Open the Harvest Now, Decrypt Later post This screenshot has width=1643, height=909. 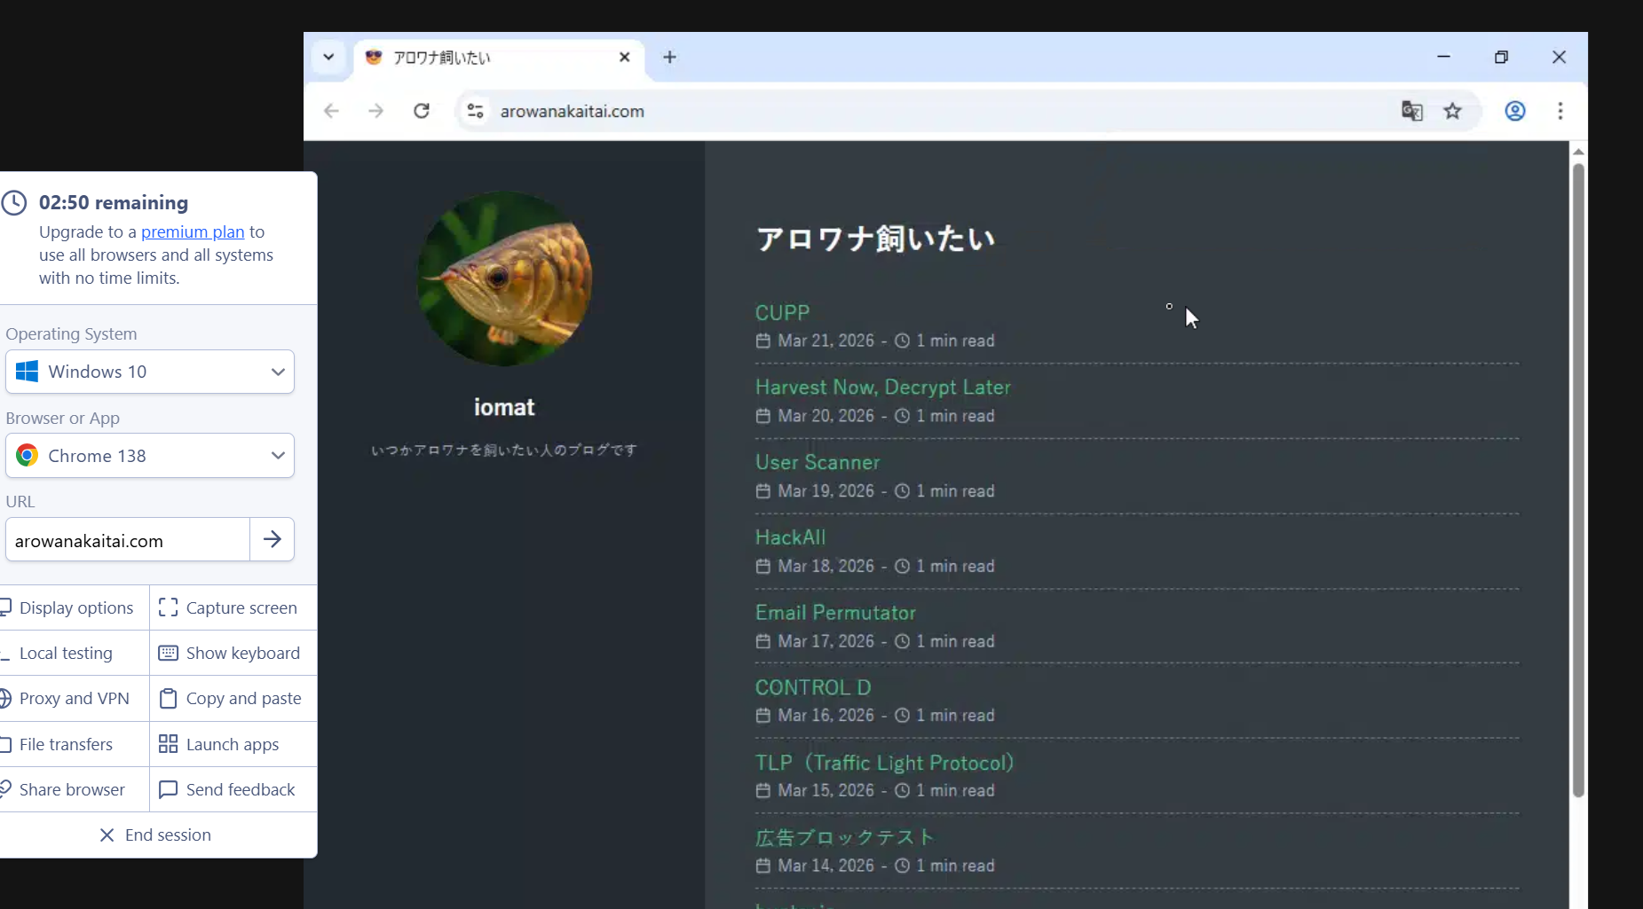click(882, 388)
